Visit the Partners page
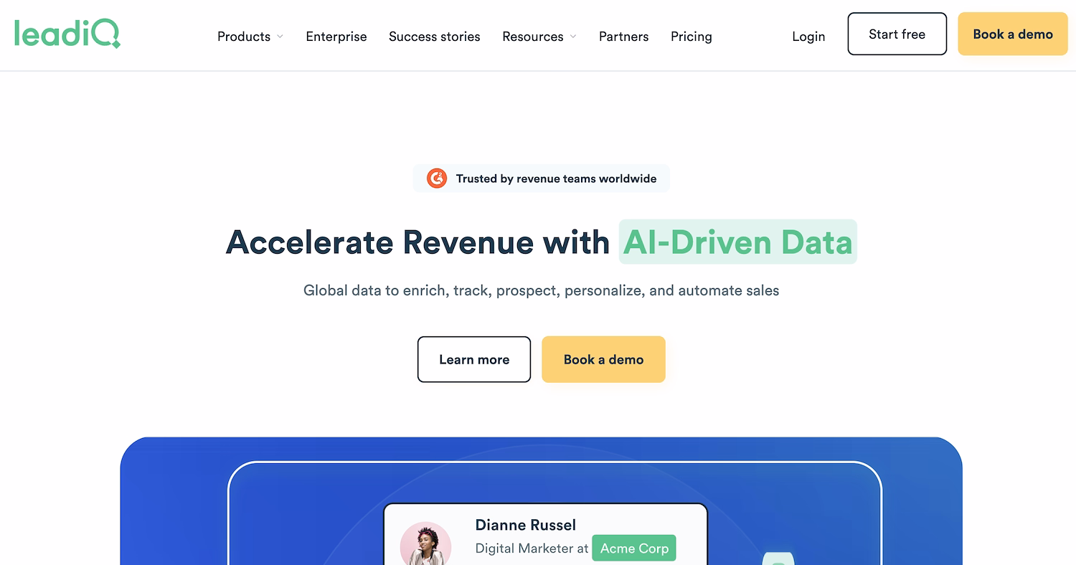The width and height of the screenshot is (1076, 565). 624,37
